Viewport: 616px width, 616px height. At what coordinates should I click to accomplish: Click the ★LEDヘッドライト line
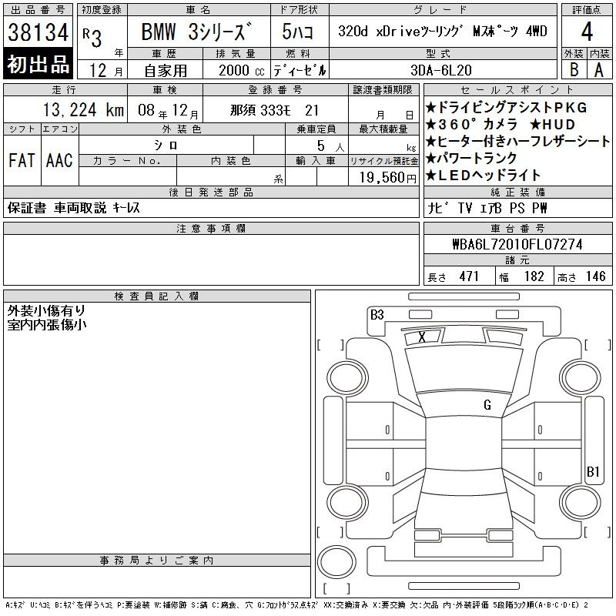pos(484,175)
